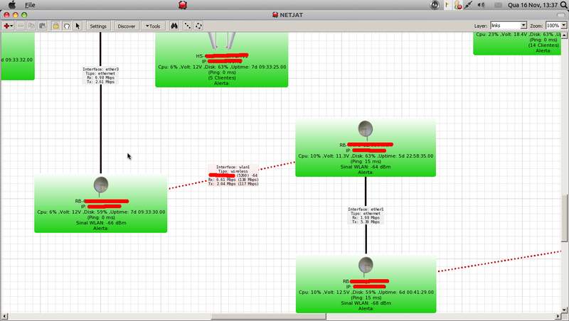
Task: Click the flag icon in menu bar
Action: pos(447,5)
